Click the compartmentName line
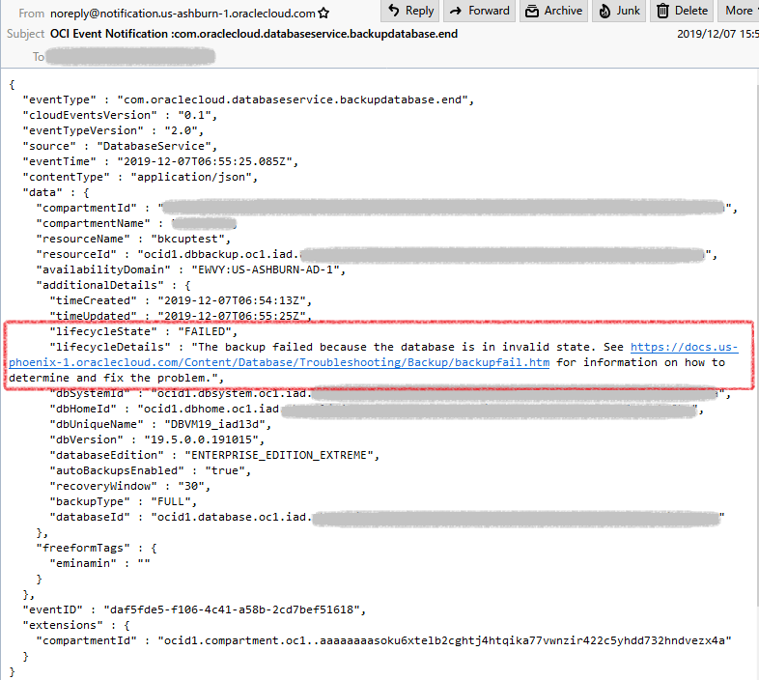Viewport: 759px width, 680px height. (x=136, y=224)
